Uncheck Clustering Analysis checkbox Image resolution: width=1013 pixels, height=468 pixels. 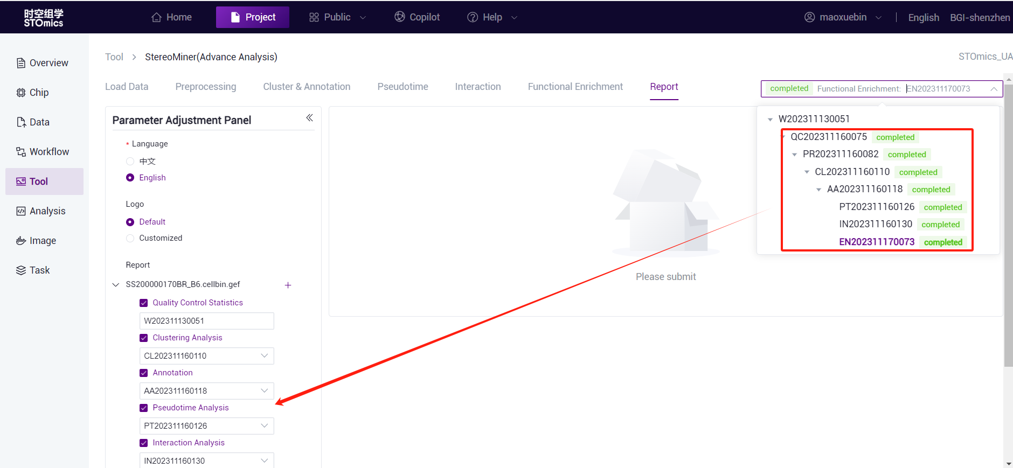click(x=144, y=338)
